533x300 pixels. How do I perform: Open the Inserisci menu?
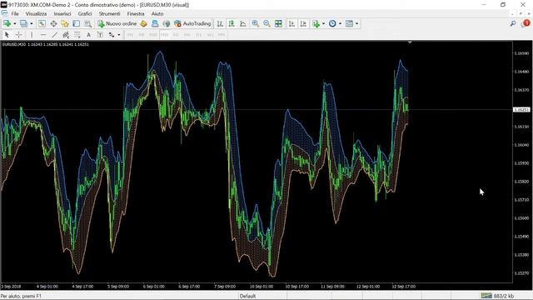click(x=62, y=13)
